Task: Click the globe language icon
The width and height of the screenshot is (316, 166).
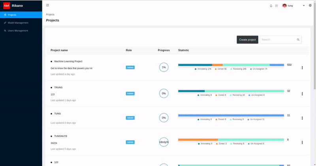Action: pyautogui.click(x=310, y=6)
